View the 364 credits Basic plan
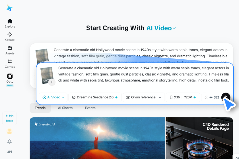Image resolution: width=239 pixels, height=159 pixels. tap(9, 118)
